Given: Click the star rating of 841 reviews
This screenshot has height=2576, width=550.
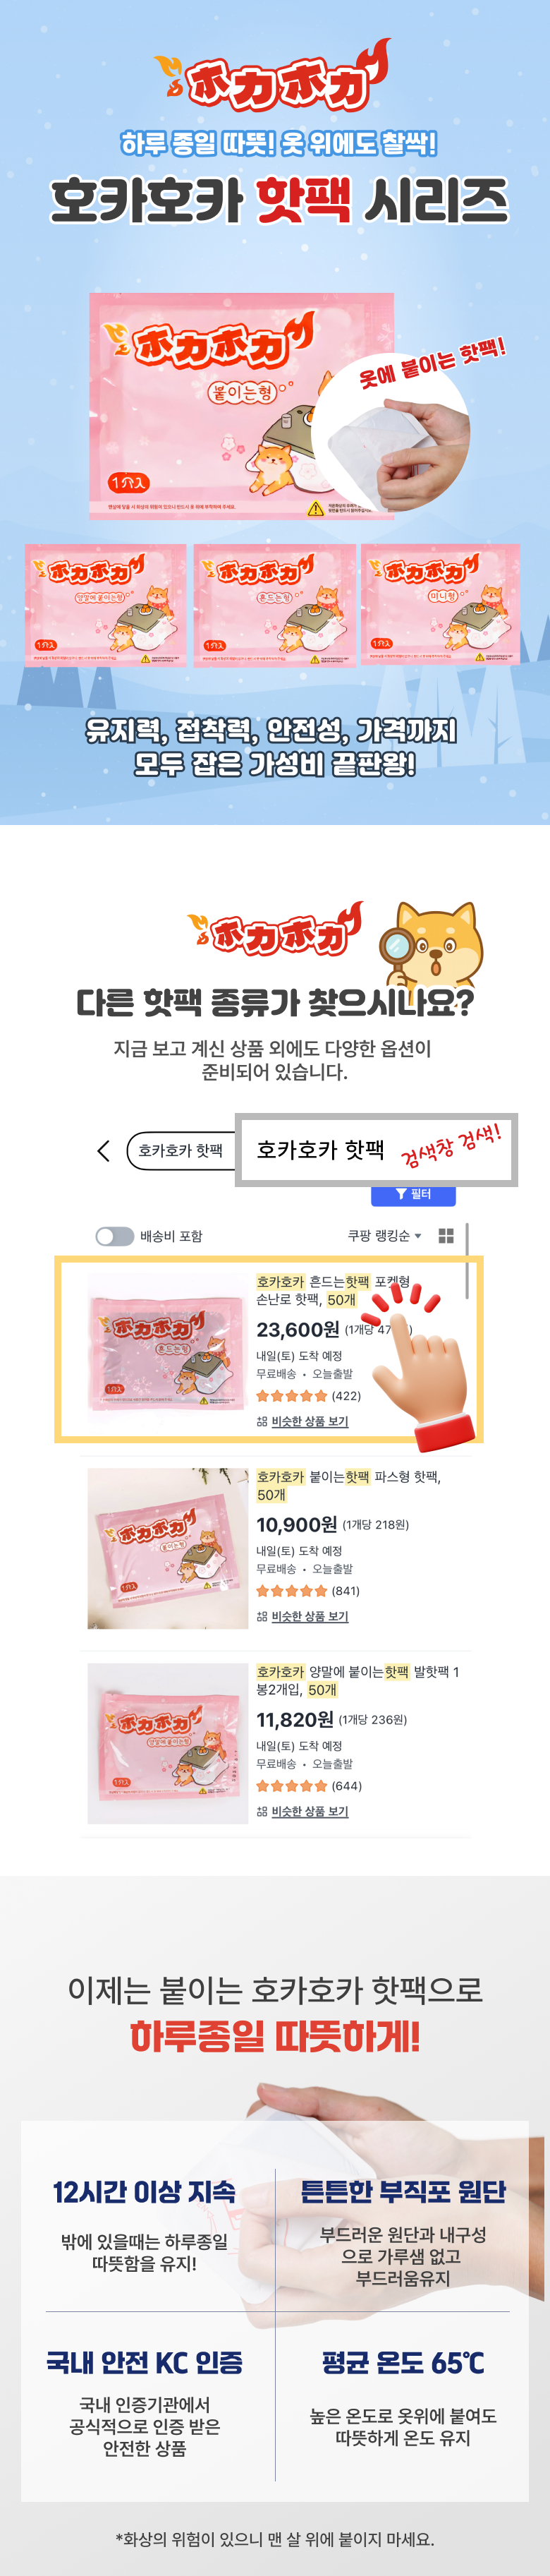Looking at the screenshot, I should [292, 1590].
